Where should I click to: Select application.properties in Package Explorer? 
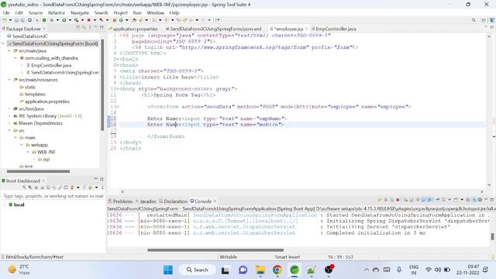(x=46, y=102)
